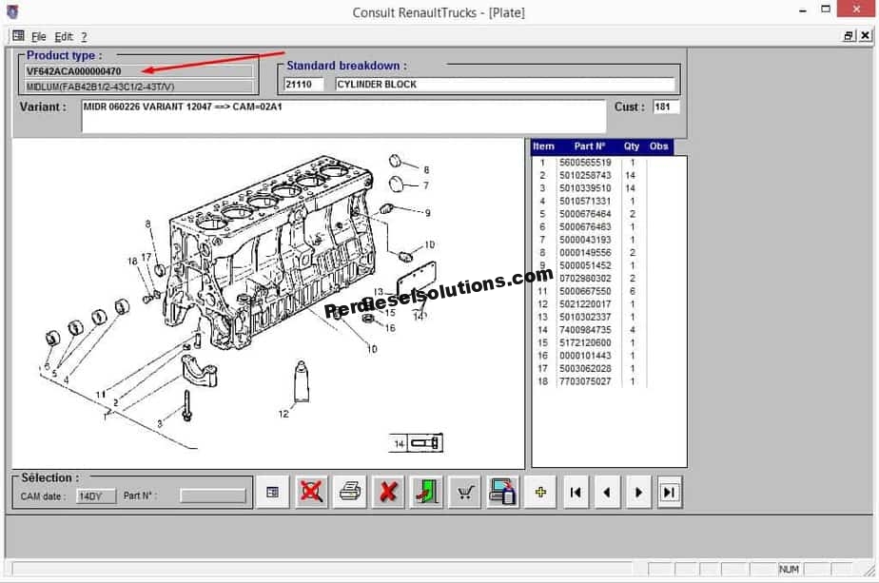The width and height of the screenshot is (879, 583).
Task: Click the red X delete icon
Action: pos(388,493)
